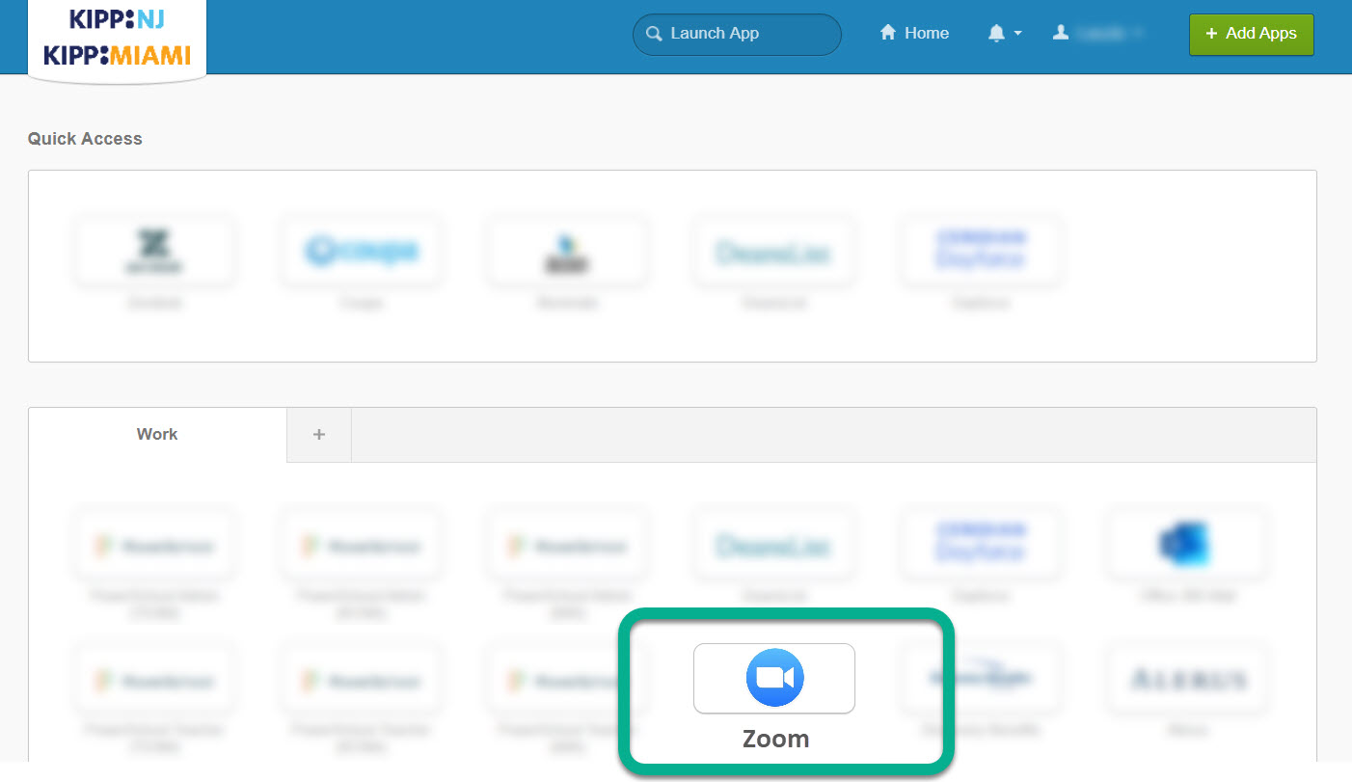The height and width of the screenshot is (782, 1352).
Task: Go to Home in the top bar
Action: tap(914, 34)
